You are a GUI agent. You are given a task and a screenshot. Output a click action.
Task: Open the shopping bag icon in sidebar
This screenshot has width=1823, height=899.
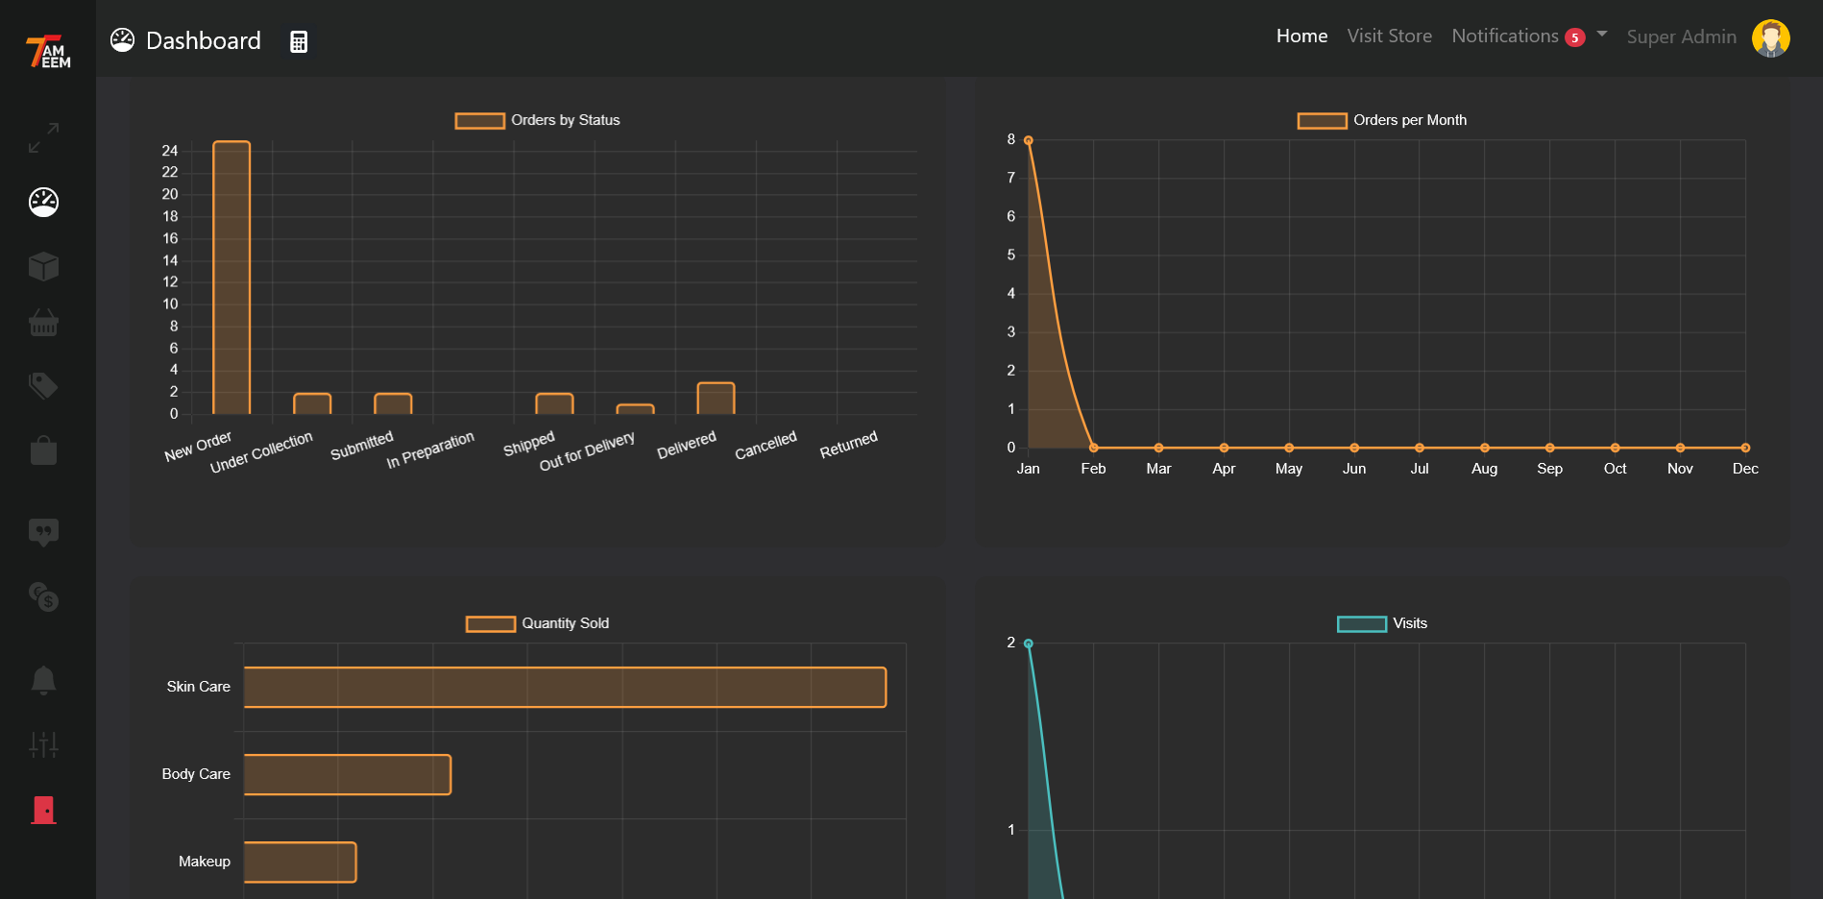(42, 450)
